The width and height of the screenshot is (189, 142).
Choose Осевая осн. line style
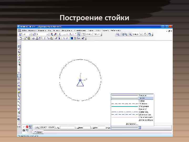coord(132,112)
